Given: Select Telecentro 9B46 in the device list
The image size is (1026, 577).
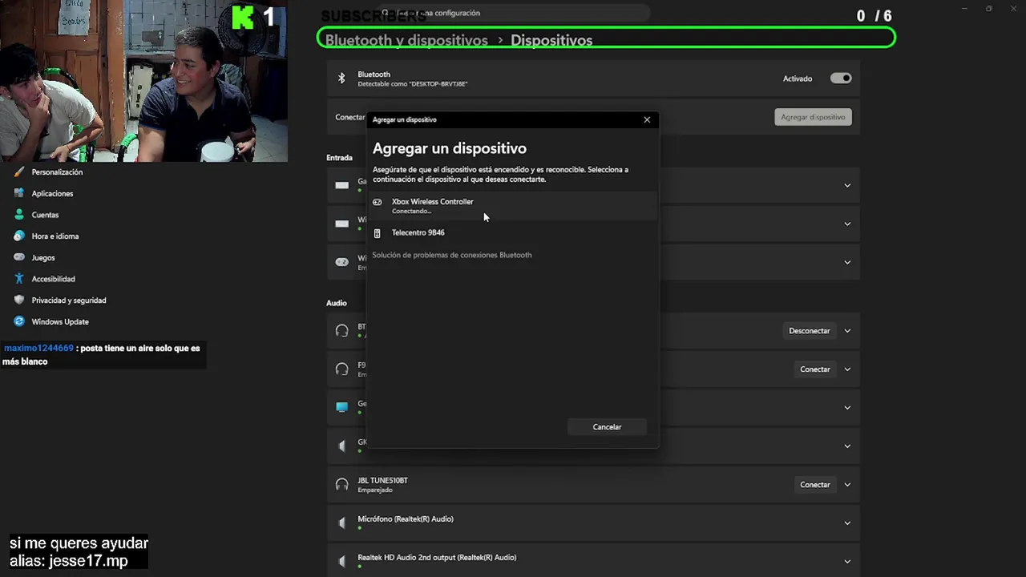Looking at the screenshot, I should click(x=512, y=233).
